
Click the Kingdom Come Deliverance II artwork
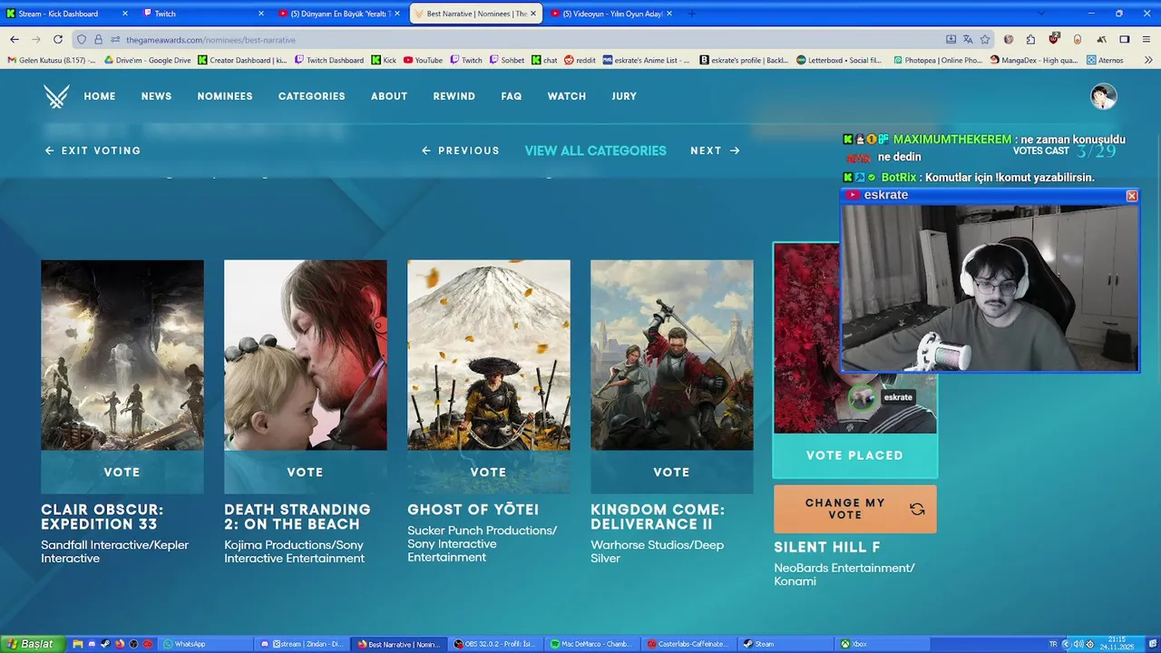[x=671, y=355]
